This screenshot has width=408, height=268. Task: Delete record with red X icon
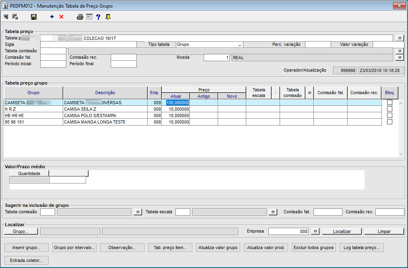click(62, 17)
